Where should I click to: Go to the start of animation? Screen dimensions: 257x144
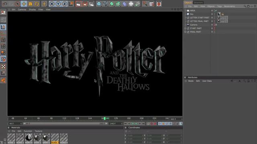pyautogui.click(x=125, y=124)
